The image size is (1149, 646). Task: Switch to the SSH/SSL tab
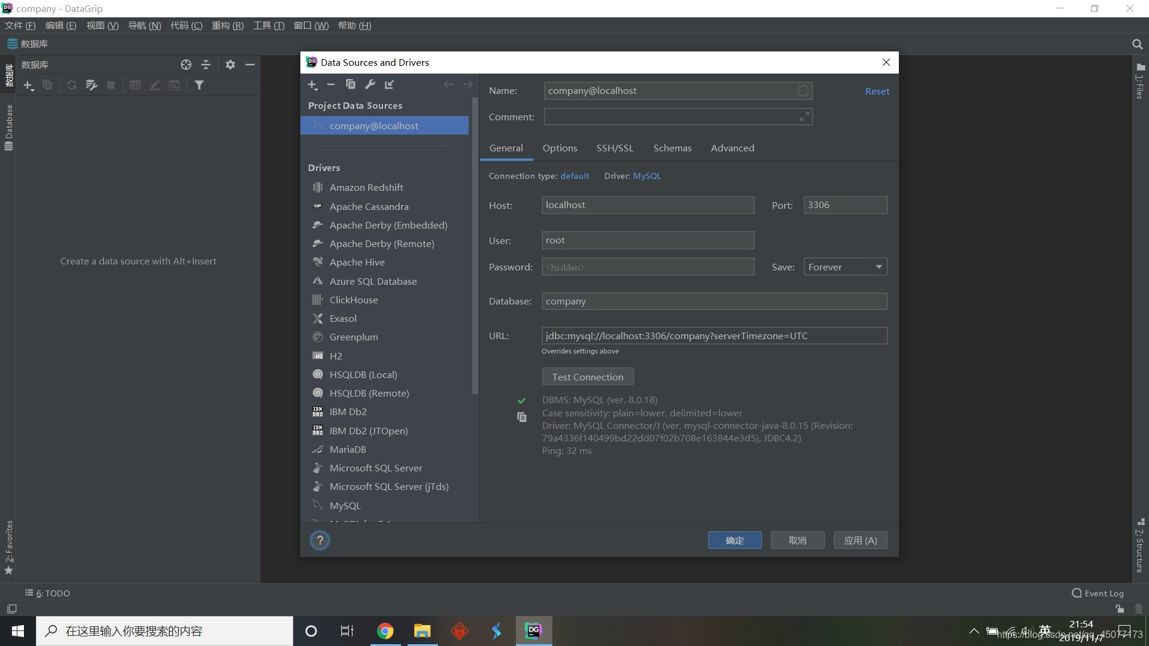click(x=614, y=148)
